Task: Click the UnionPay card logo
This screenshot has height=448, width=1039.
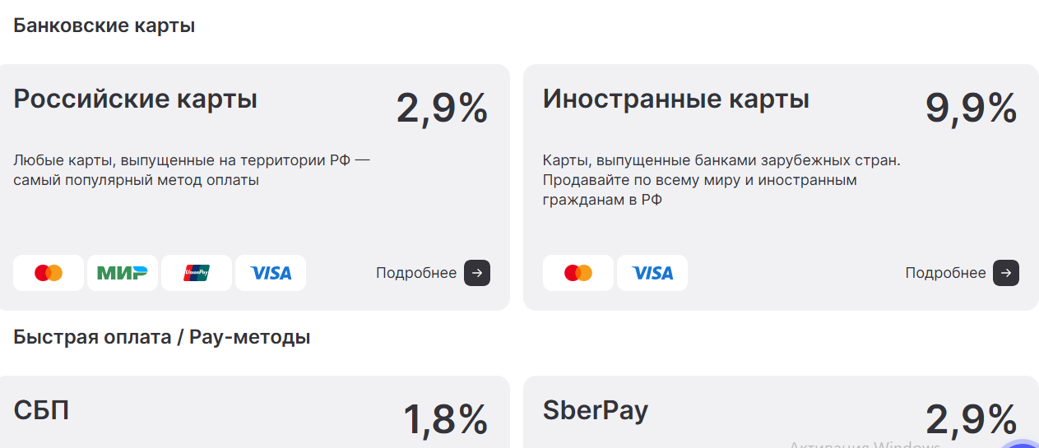Action: [197, 273]
